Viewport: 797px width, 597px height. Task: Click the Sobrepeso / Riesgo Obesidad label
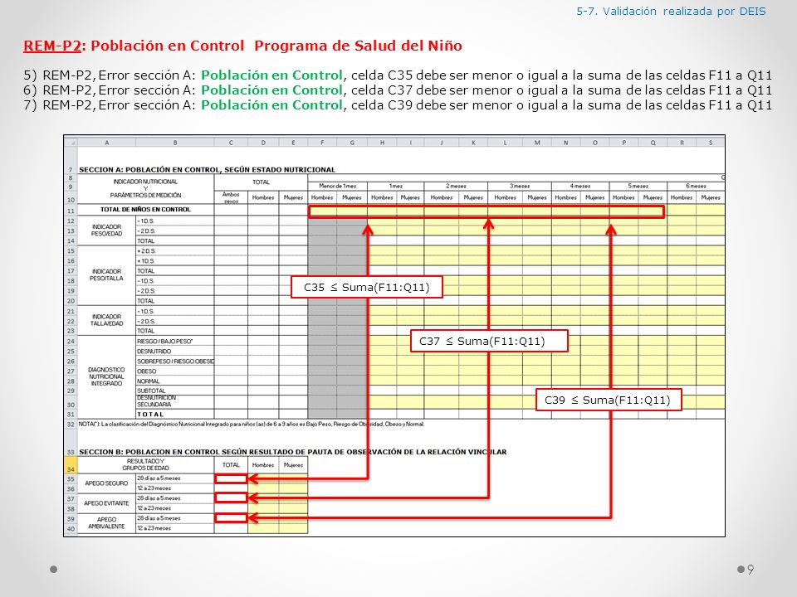click(175, 361)
